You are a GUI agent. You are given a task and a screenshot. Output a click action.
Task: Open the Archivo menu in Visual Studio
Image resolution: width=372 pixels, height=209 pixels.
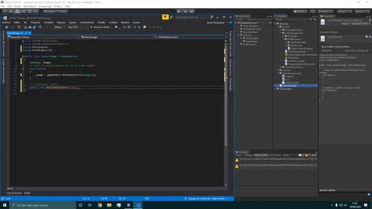(x=6, y=23)
